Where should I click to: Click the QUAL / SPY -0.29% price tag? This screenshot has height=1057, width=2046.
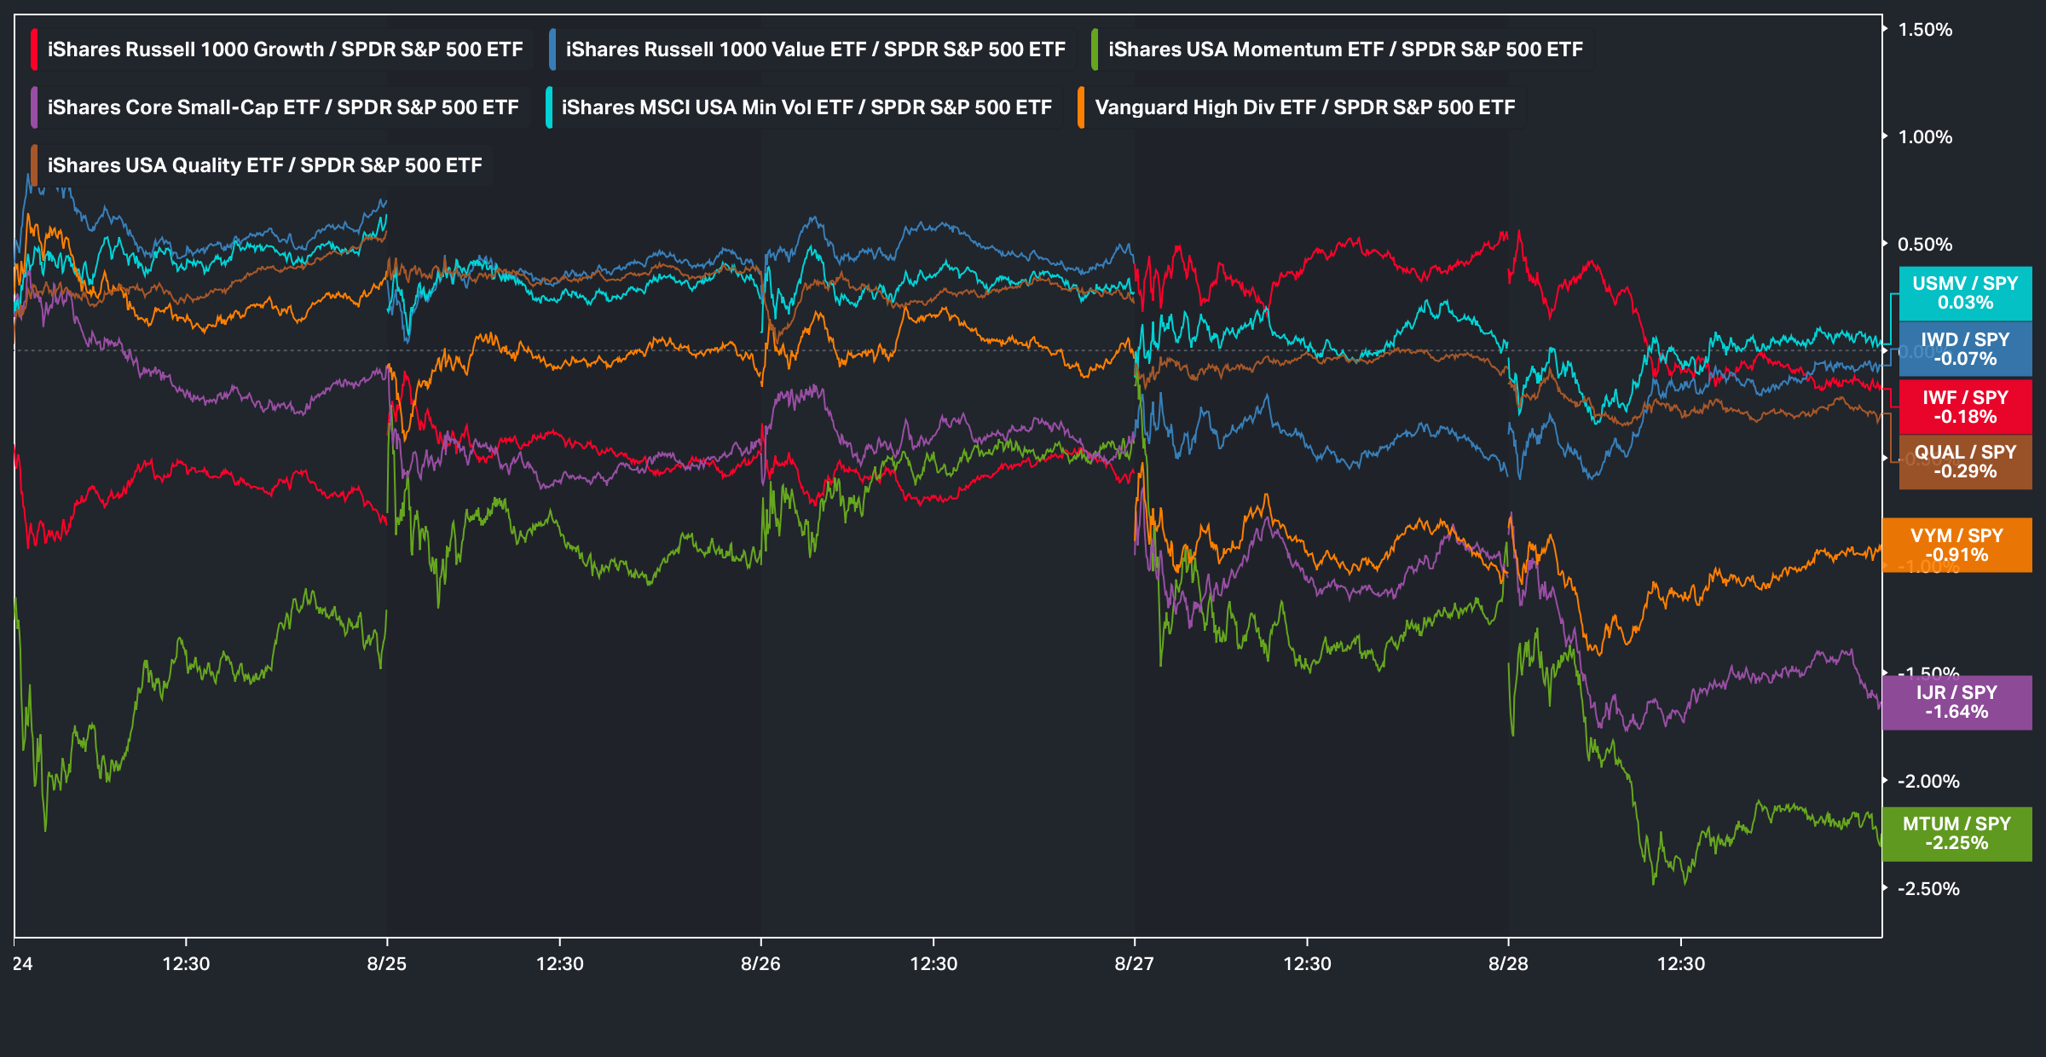[1965, 462]
